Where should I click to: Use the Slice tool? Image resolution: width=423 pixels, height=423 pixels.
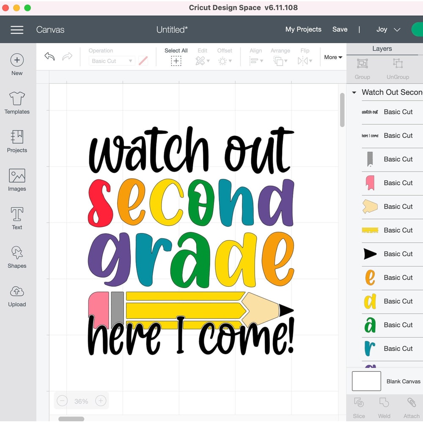tap(359, 407)
